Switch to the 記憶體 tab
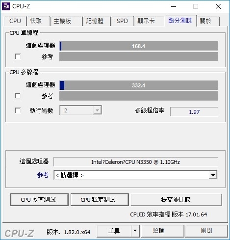230x240 pixels. [97, 21]
